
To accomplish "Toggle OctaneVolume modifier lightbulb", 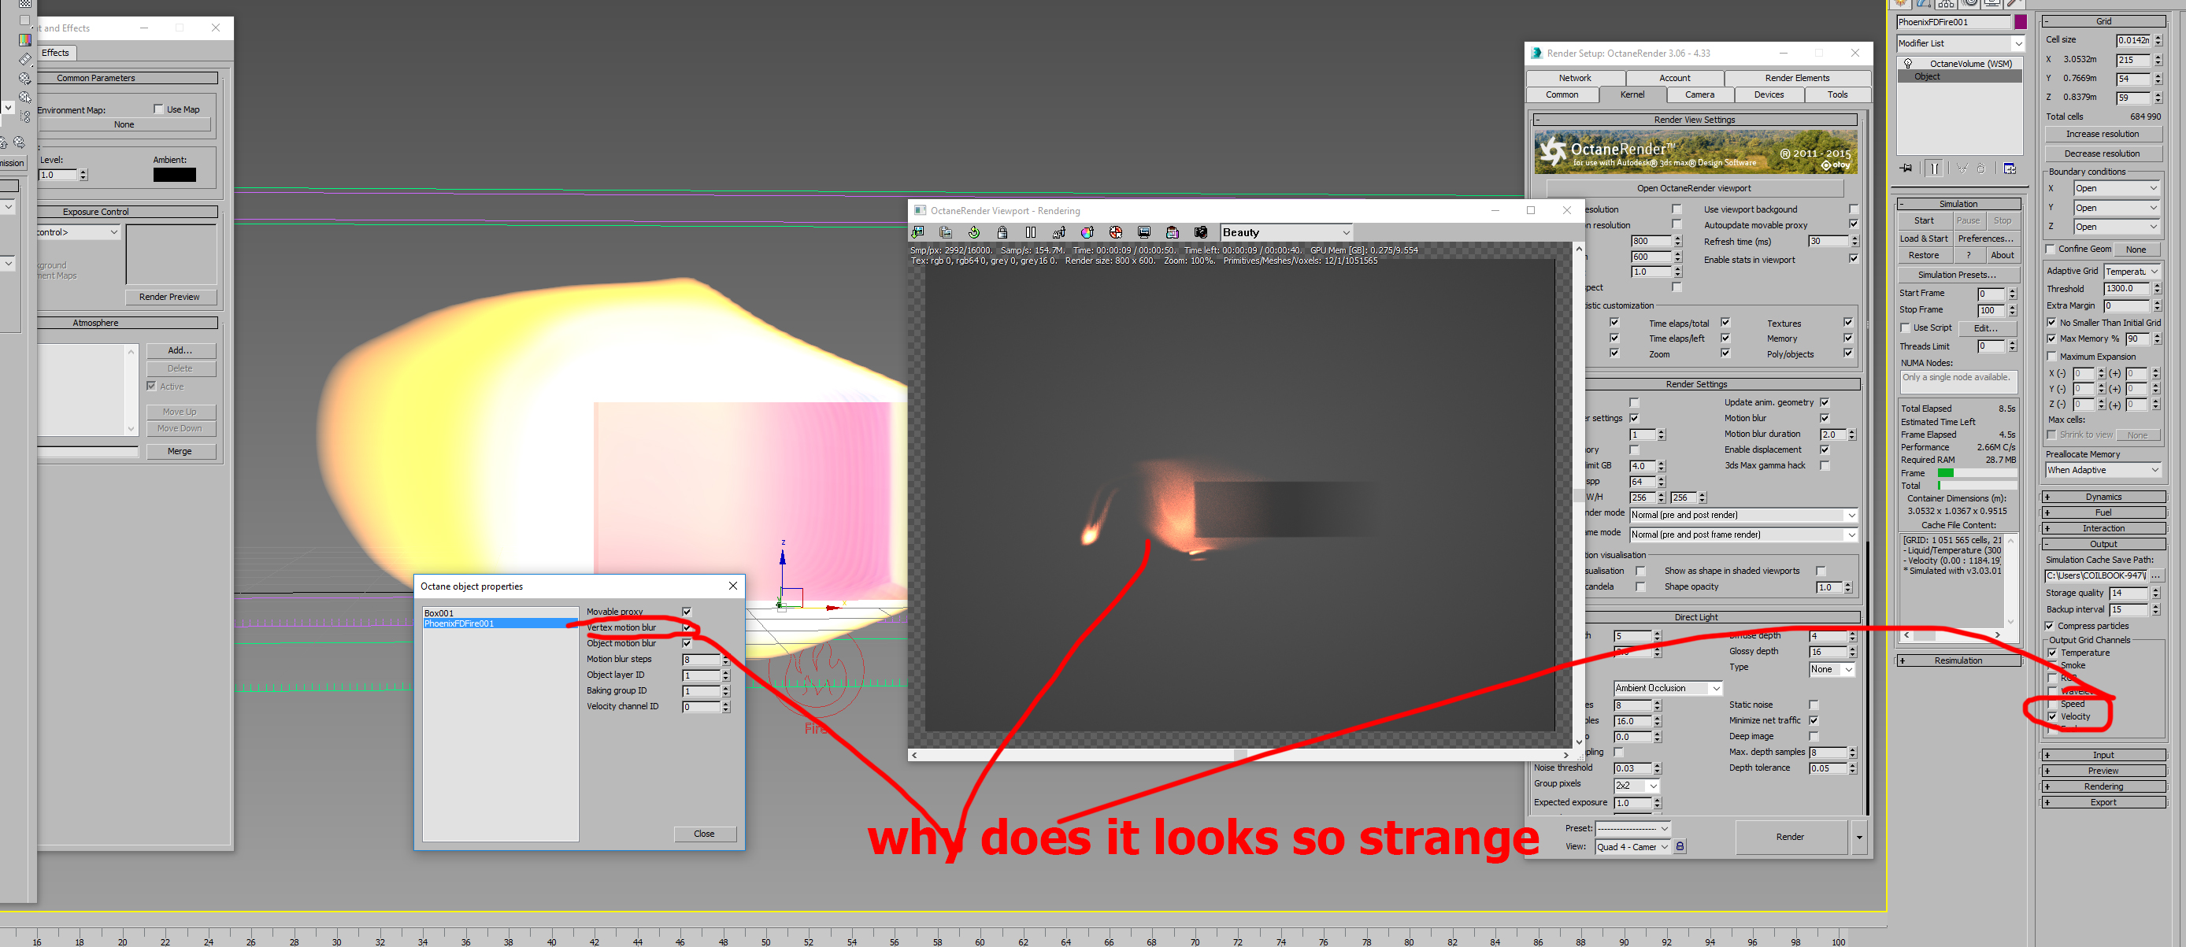I will pyautogui.click(x=1909, y=64).
